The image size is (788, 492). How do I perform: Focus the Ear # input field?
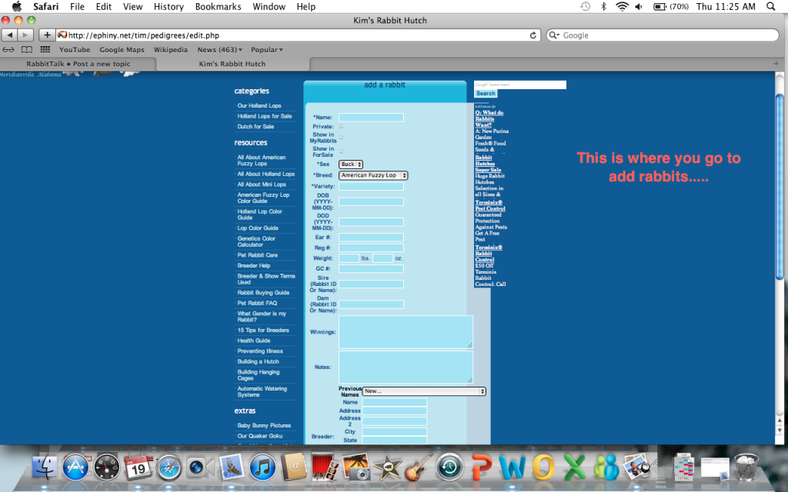coord(371,238)
